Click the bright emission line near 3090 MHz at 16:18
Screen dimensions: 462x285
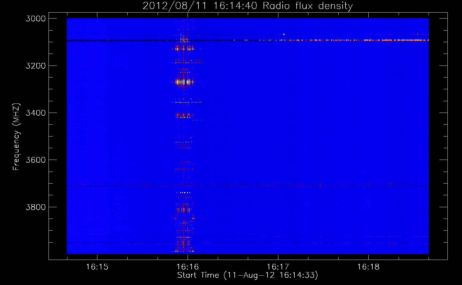(368, 40)
